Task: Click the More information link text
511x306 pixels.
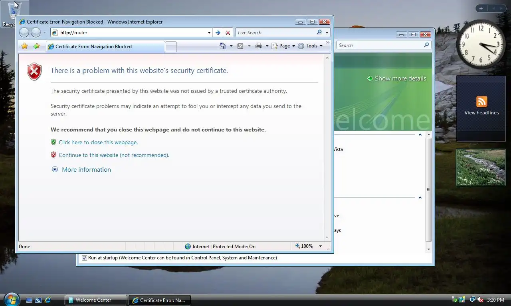Action: tap(86, 169)
